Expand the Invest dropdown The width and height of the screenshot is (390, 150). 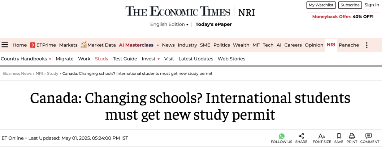coord(151,59)
